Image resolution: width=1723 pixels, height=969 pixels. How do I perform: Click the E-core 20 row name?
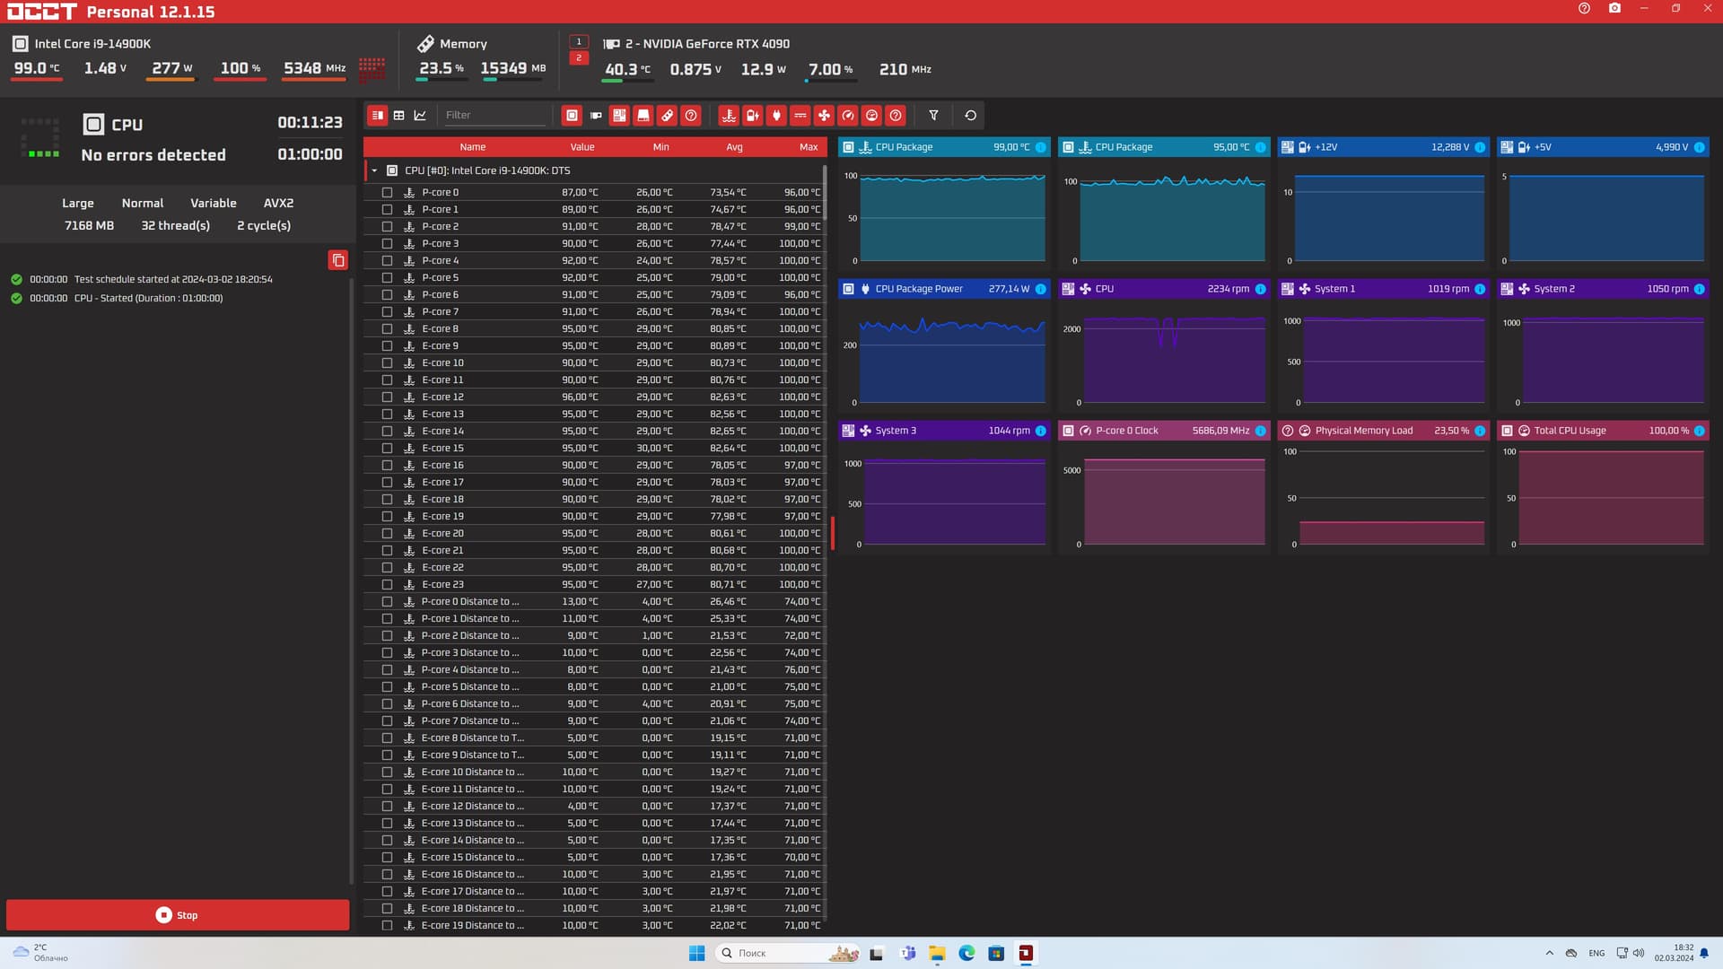pyautogui.click(x=442, y=533)
